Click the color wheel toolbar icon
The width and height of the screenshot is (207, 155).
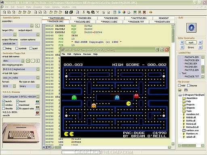[x=124, y=13]
